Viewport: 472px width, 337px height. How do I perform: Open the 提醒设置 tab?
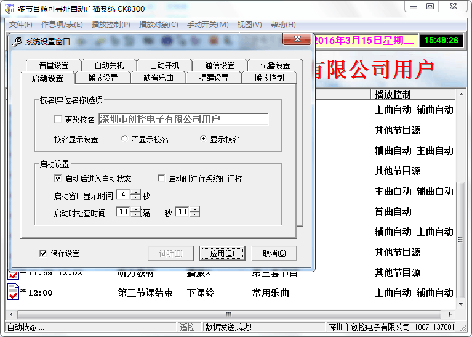[214, 78]
